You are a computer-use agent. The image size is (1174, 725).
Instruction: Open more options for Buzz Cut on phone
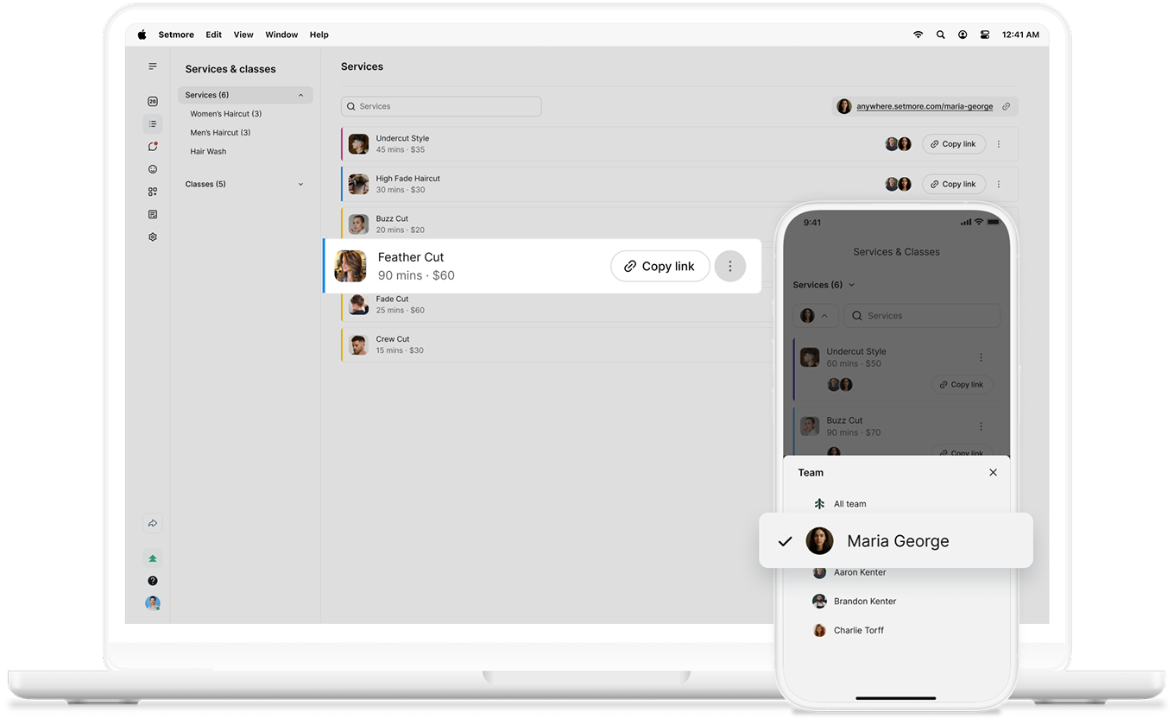(x=981, y=426)
